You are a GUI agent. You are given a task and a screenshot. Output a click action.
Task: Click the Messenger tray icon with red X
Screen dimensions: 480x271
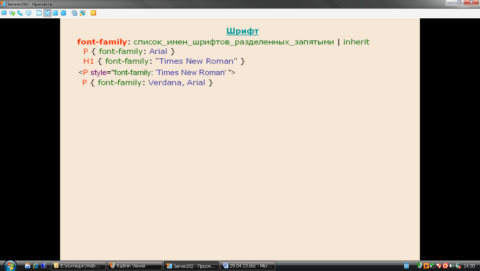click(x=458, y=266)
